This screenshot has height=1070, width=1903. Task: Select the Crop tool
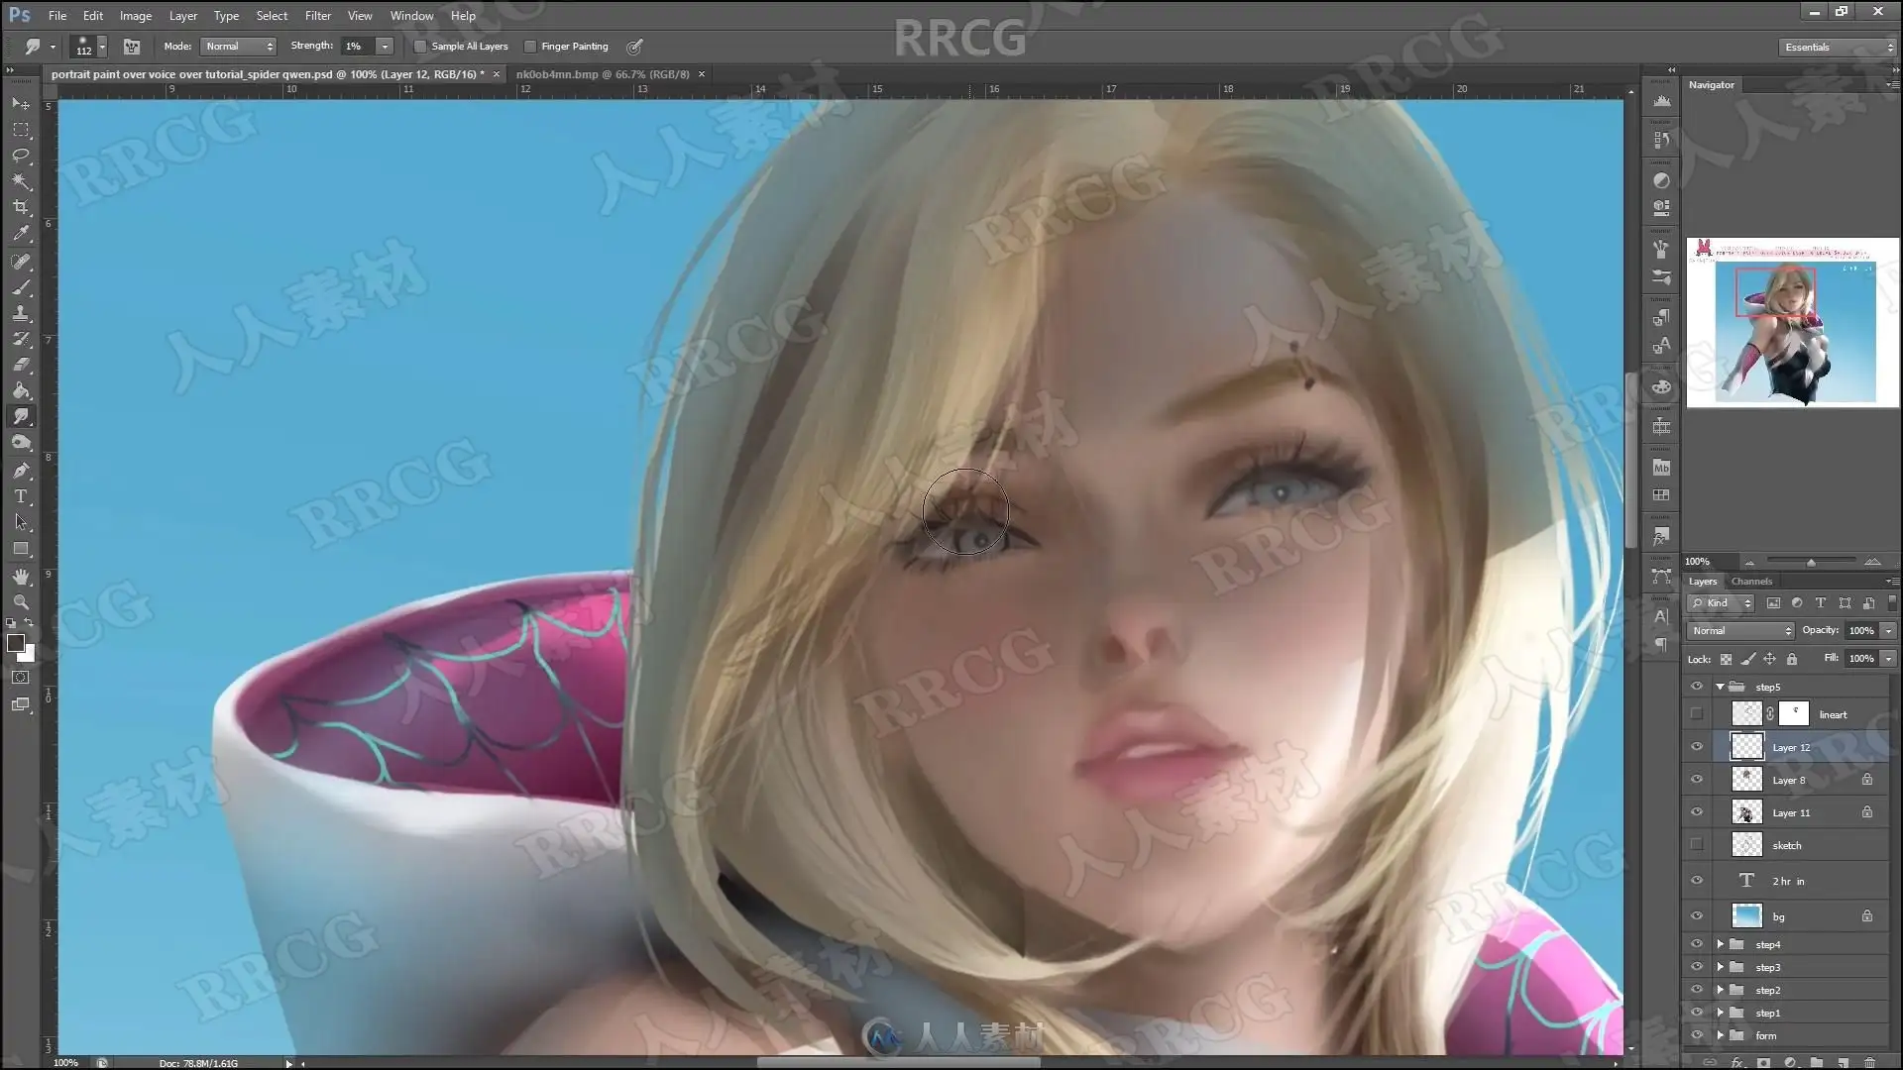(x=21, y=207)
